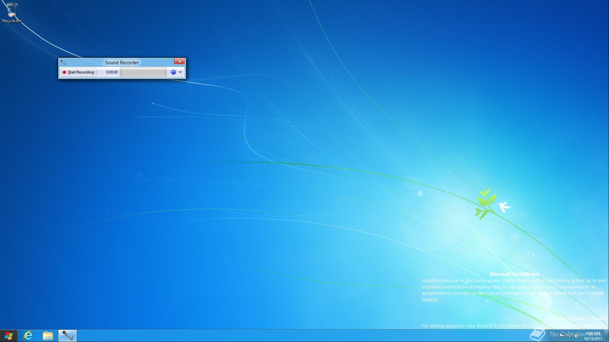Click the 0:00:00 recording timer
609x342 pixels.
click(112, 72)
